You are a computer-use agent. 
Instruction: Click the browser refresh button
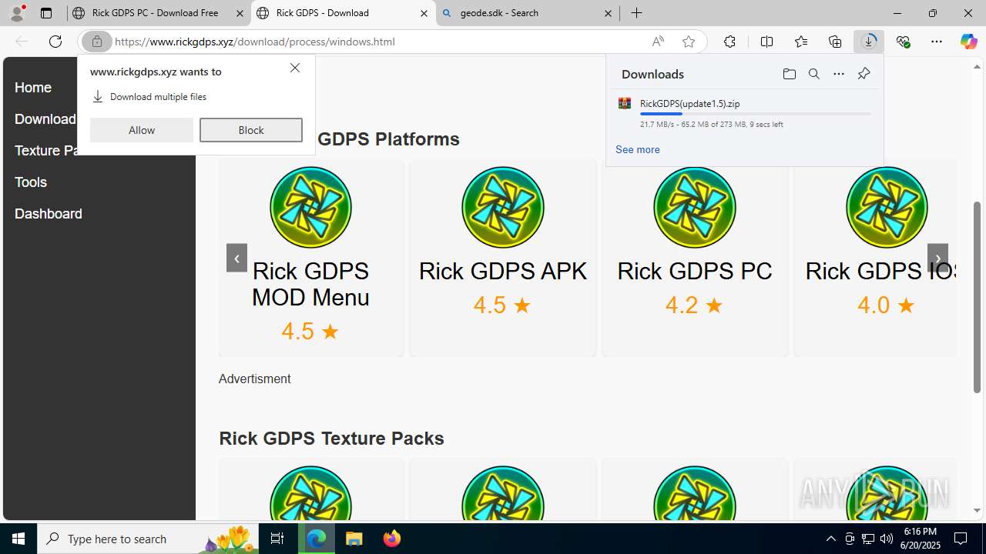point(55,42)
